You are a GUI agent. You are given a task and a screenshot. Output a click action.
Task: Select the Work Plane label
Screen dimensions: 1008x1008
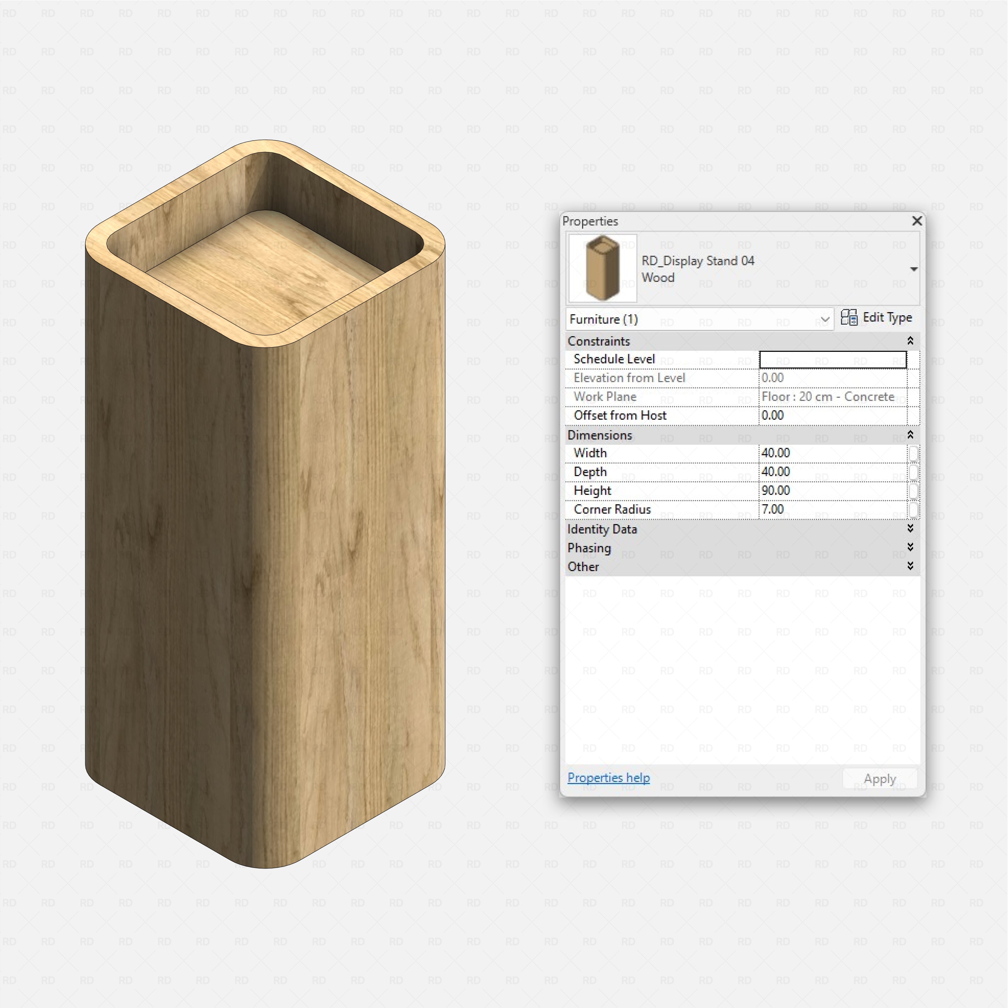point(605,397)
